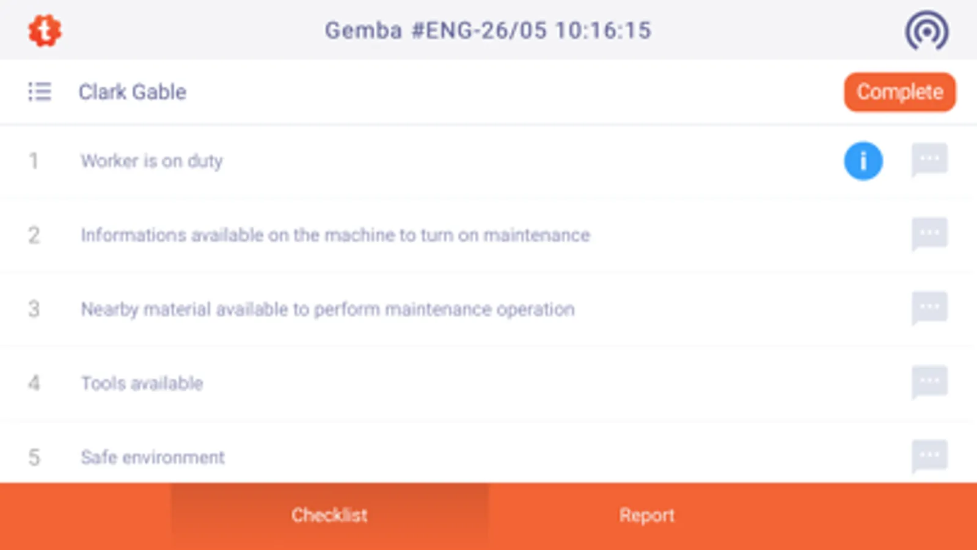The image size is (977, 550).
Task: Open comment bubble for Safe environment
Action: (x=929, y=456)
